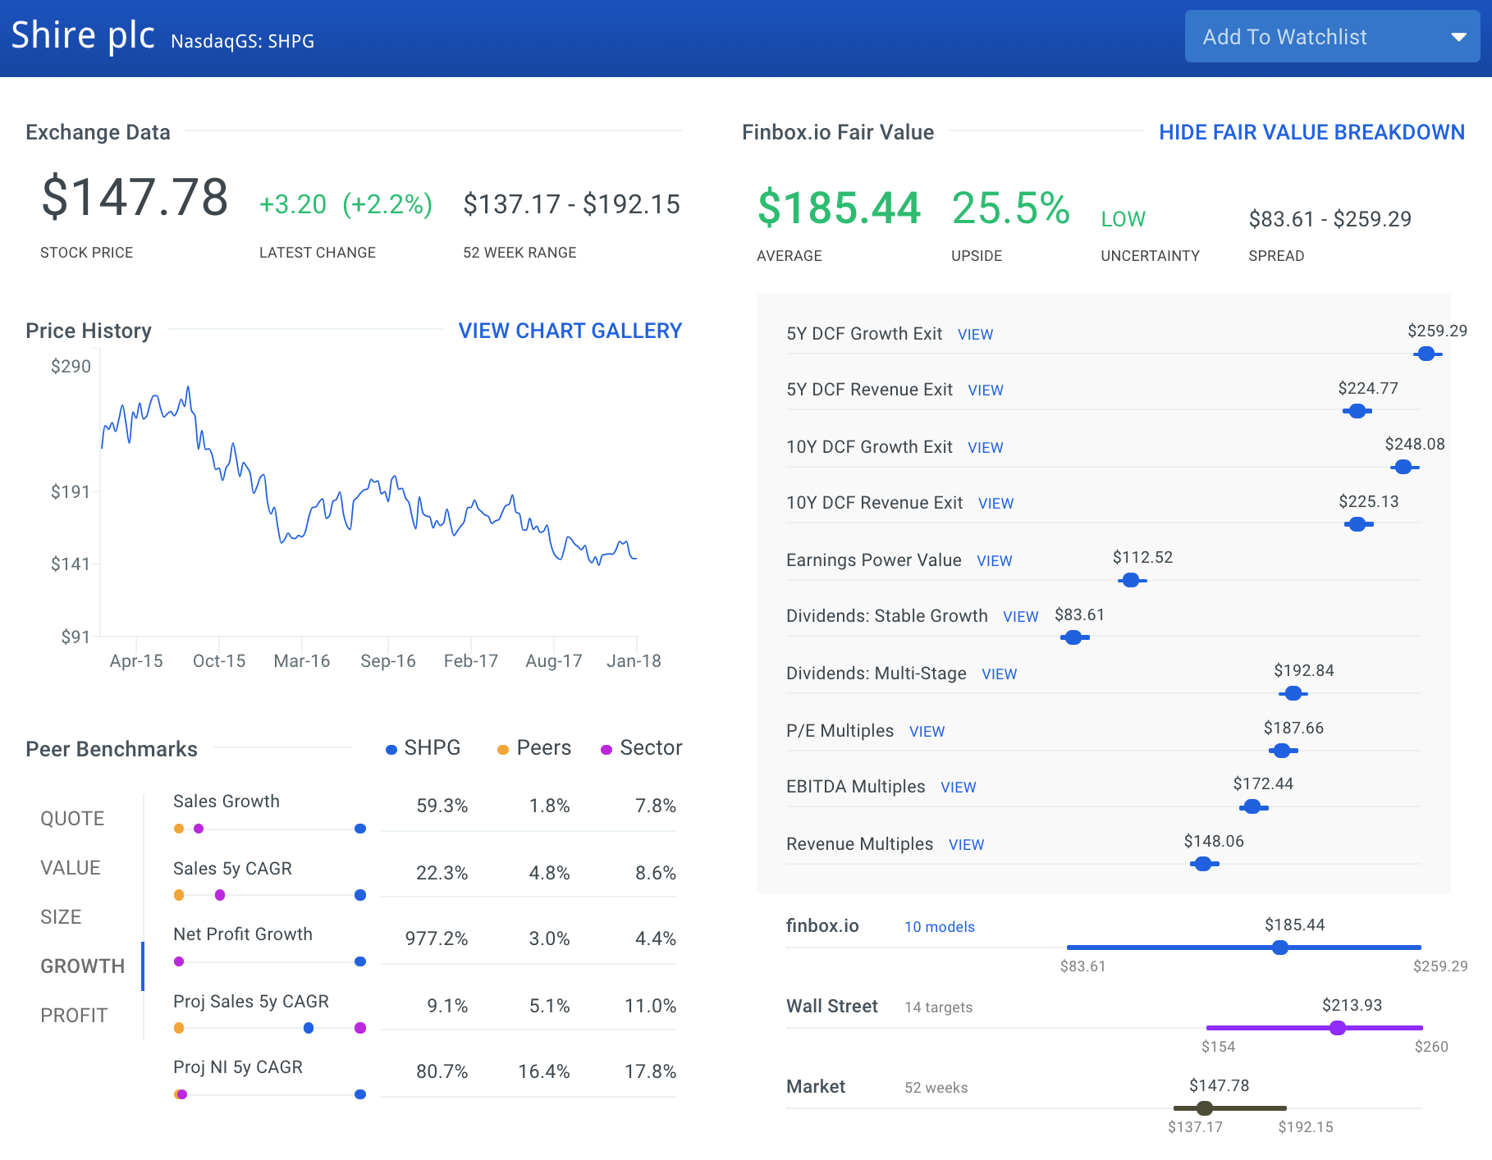1492x1160 pixels.
Task: Click the $137.17 - $192.15 52 week range
Action: click(x=571, y=203)
